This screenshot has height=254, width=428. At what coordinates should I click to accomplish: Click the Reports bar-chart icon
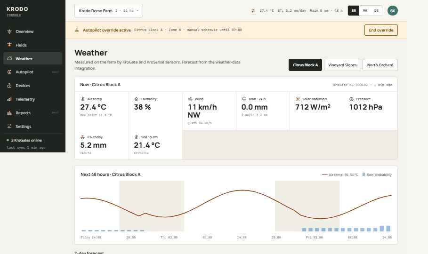[x=9, y=113]
